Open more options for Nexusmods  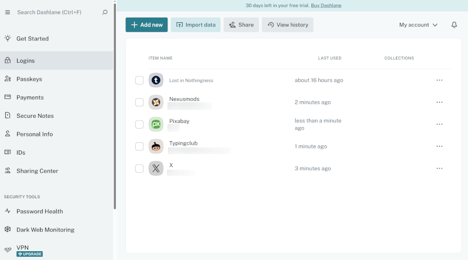point(439,102)
